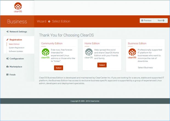Go to the next wizard step
The image size is (170, 121).
click(161, 20)
